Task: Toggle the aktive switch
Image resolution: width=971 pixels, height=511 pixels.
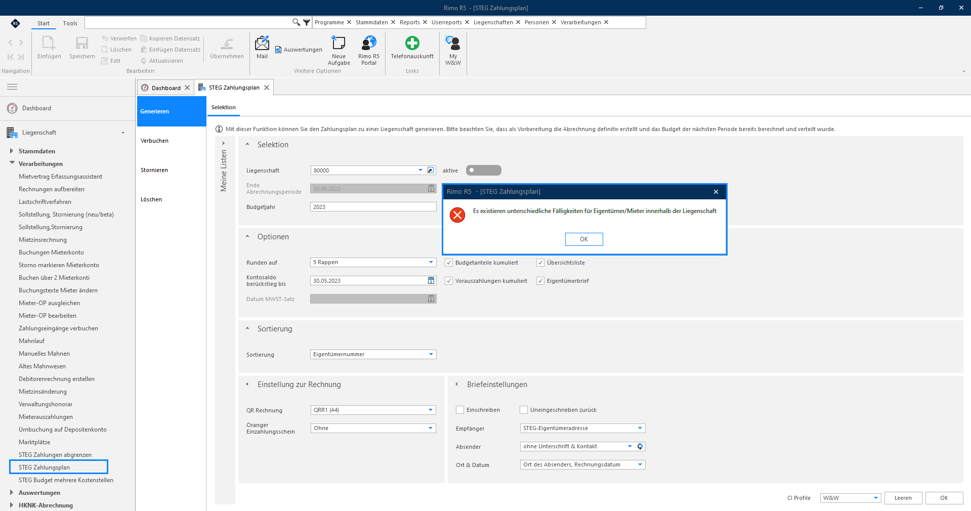Action: 483,171
